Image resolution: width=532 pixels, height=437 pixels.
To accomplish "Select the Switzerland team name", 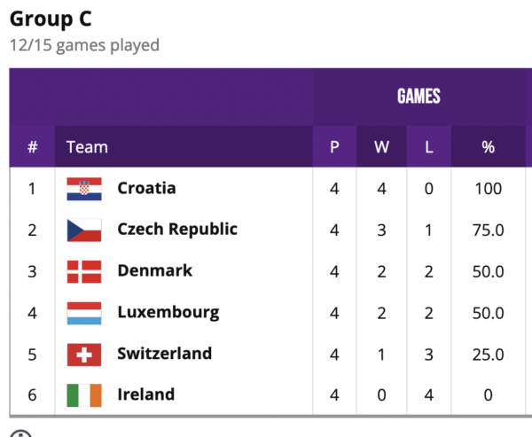I will pyautogui.click(x=164, y=354).
